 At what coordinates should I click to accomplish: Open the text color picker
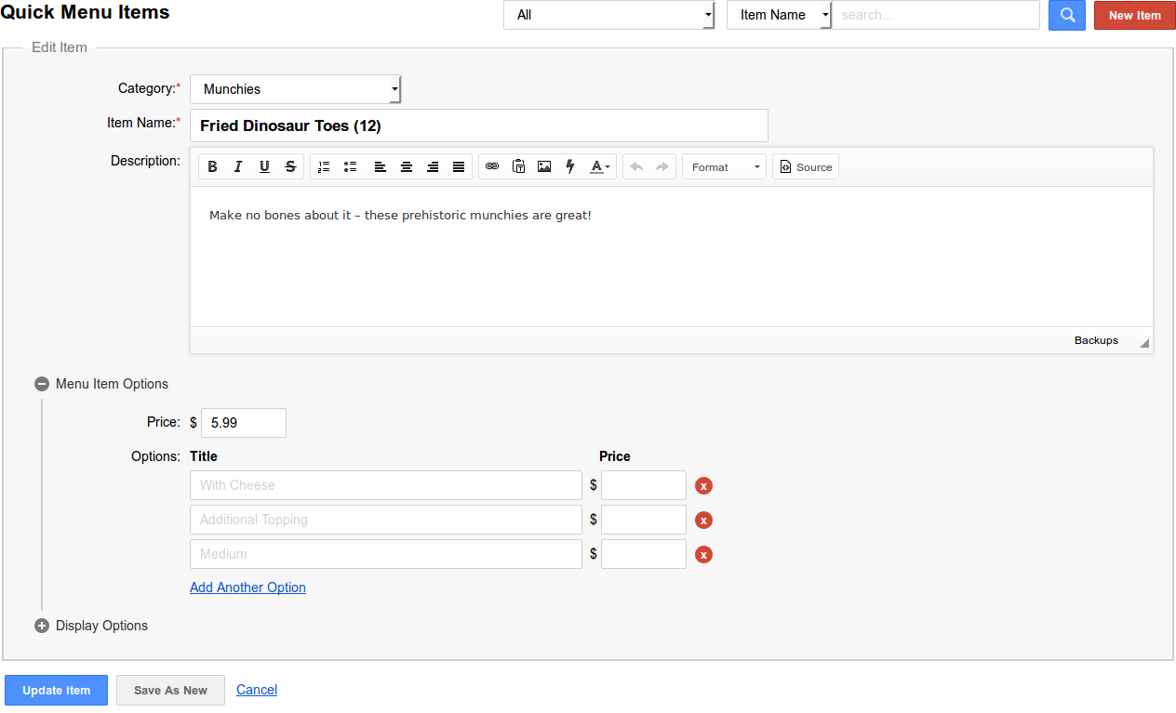[601, 167]
